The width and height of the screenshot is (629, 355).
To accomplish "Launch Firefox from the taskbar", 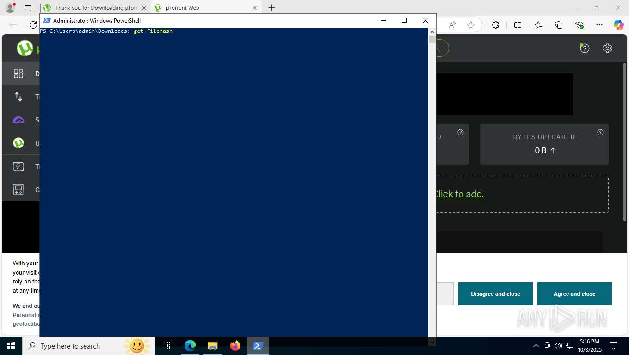I will click(x=235, y=346).
